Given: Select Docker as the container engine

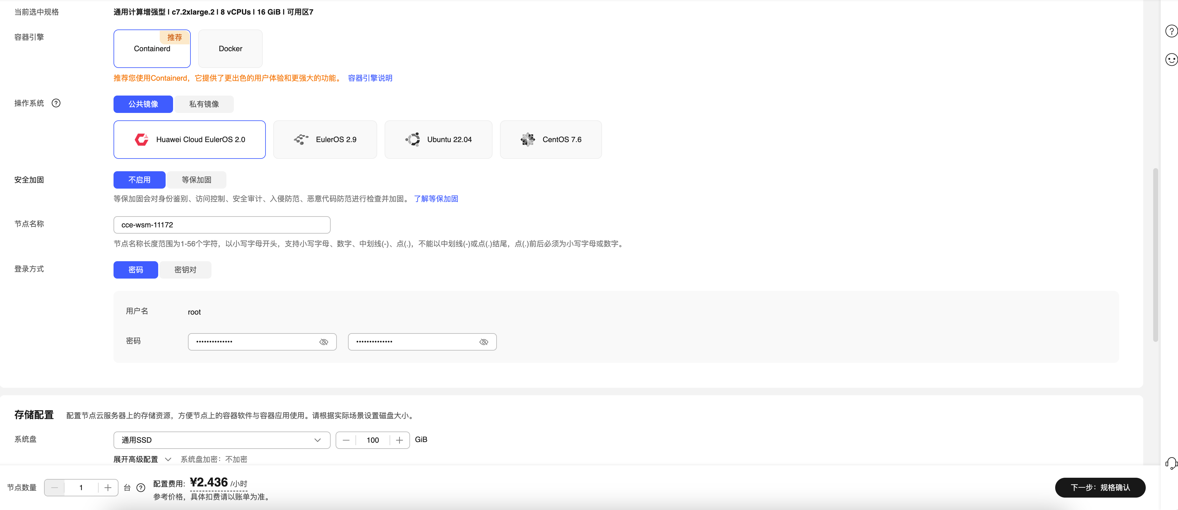Looking at the screenshot, I should point(230,48).
